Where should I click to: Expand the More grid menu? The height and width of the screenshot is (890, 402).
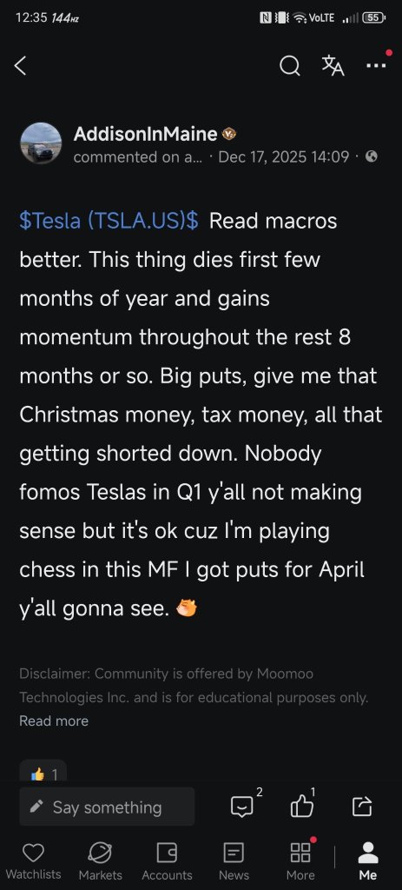point(300,861)
